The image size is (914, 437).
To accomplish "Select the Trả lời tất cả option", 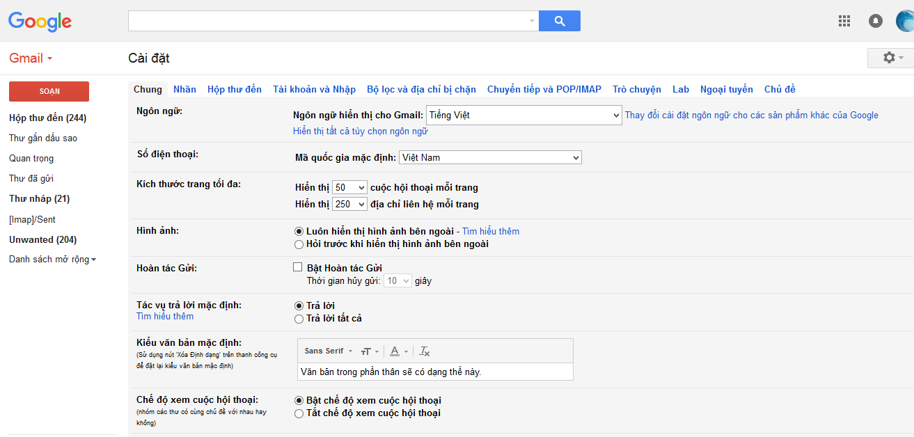I will click(x=299, y=319).
